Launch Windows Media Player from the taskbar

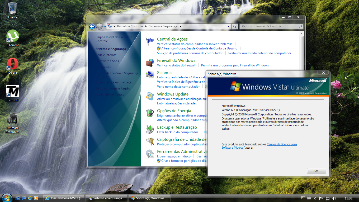(36, 198)
